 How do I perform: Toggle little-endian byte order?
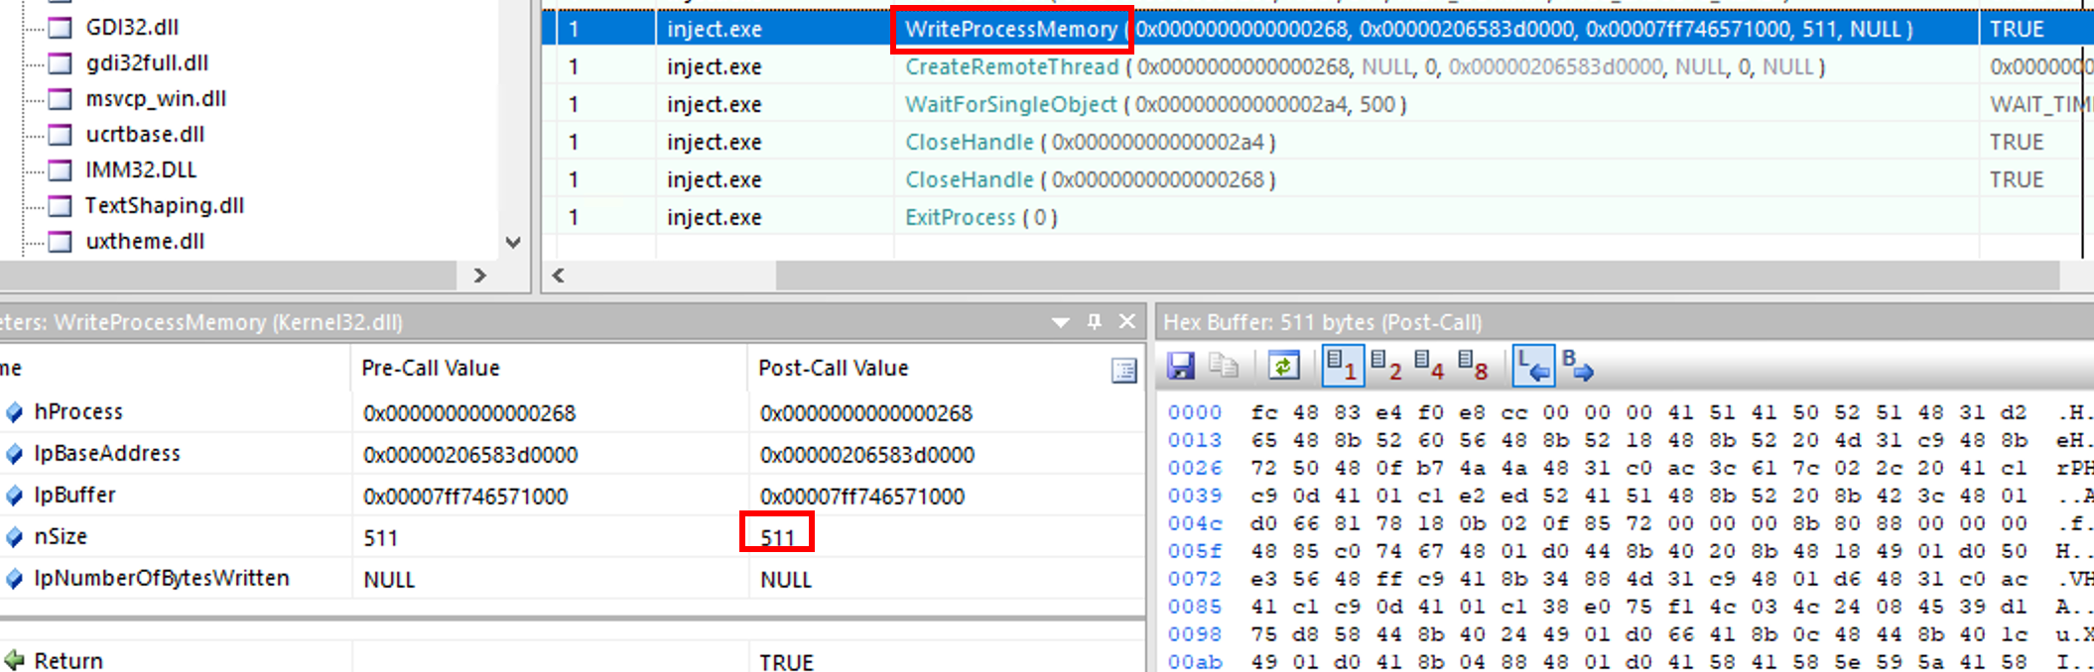[x=1532, y=367]
